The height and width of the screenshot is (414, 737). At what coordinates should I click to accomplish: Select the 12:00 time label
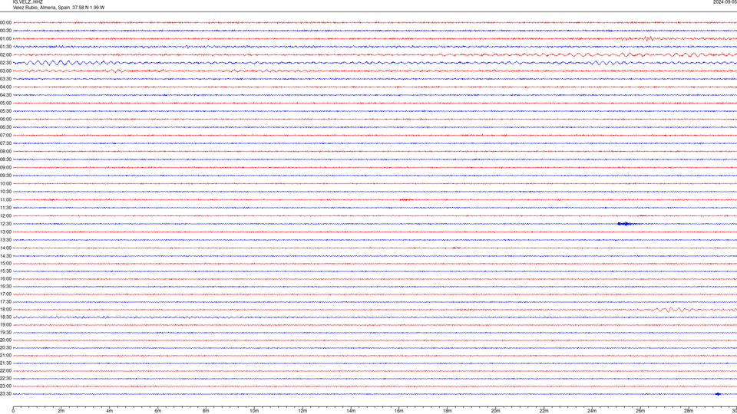pos(5,215)
